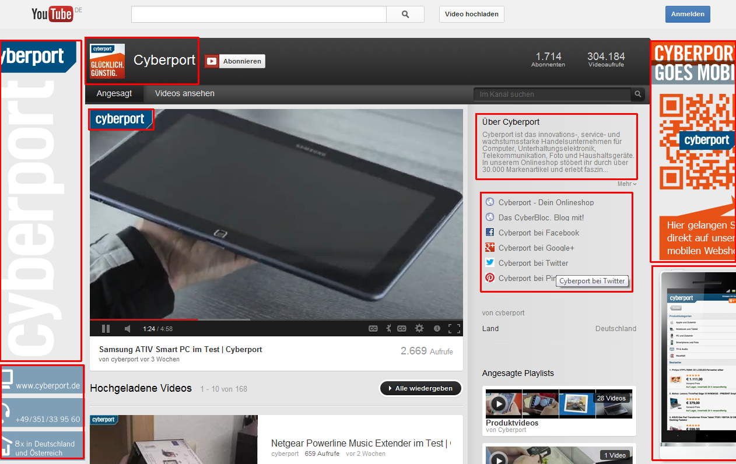Click www.cyberport.de in the left banner
The height and width of the screenshot is (464, 736).
(48, 386)
